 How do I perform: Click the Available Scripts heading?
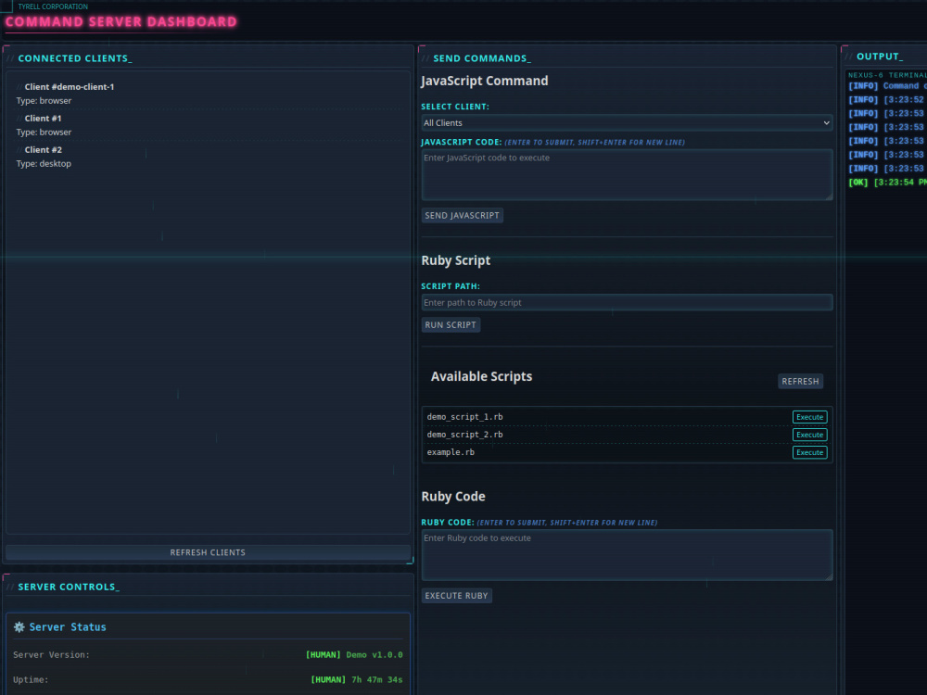point(481,376)
